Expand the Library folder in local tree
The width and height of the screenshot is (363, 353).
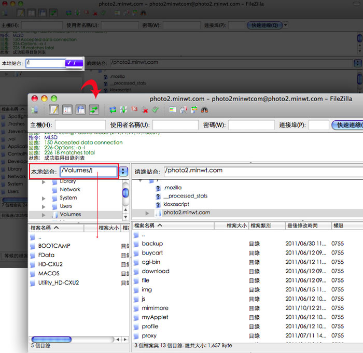coord(44,182)
